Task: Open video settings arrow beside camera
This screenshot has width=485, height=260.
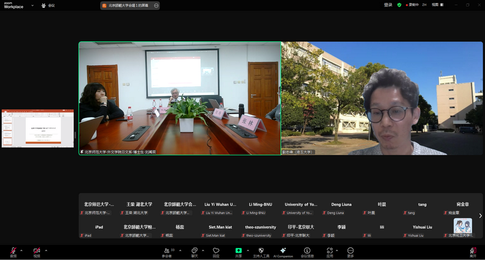Action: [x=45, y=250]
